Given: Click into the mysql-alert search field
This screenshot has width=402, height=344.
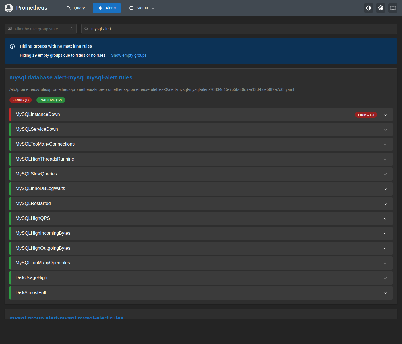Looking at the screenshot, I should (x=239, y=29).
